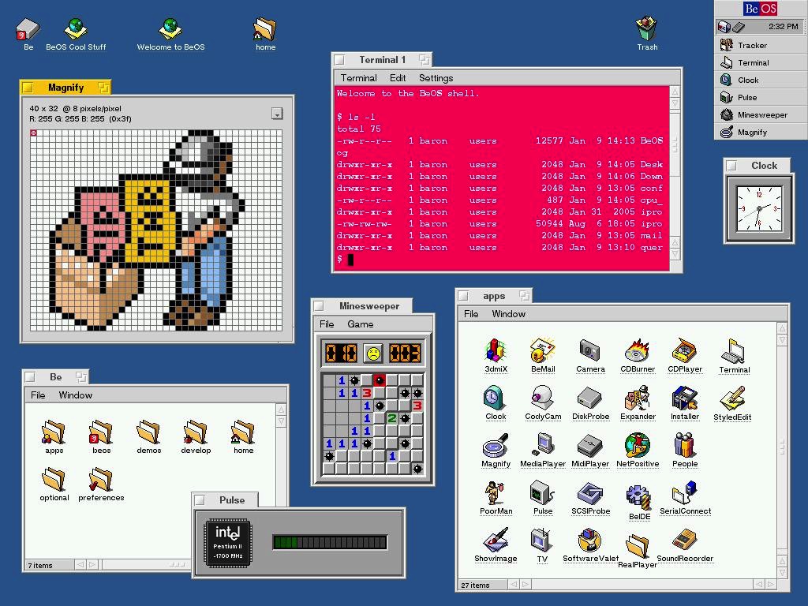
Task: Open the Edit menu in the Terminal window
Action: click(x=398, y=78)
